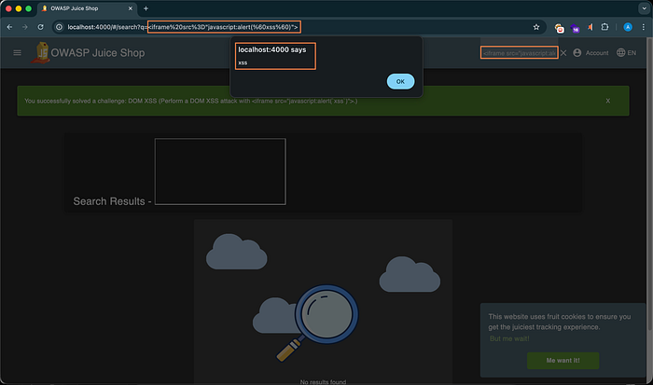Expand the tab search dropdown
This screenshot has height=385, width=653.
click(x=644, y=8)
